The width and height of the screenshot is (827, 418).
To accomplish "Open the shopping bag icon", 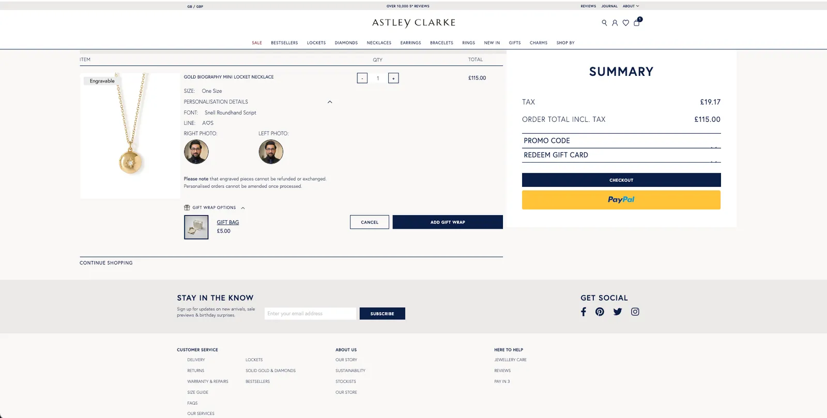I will [637, 22].
